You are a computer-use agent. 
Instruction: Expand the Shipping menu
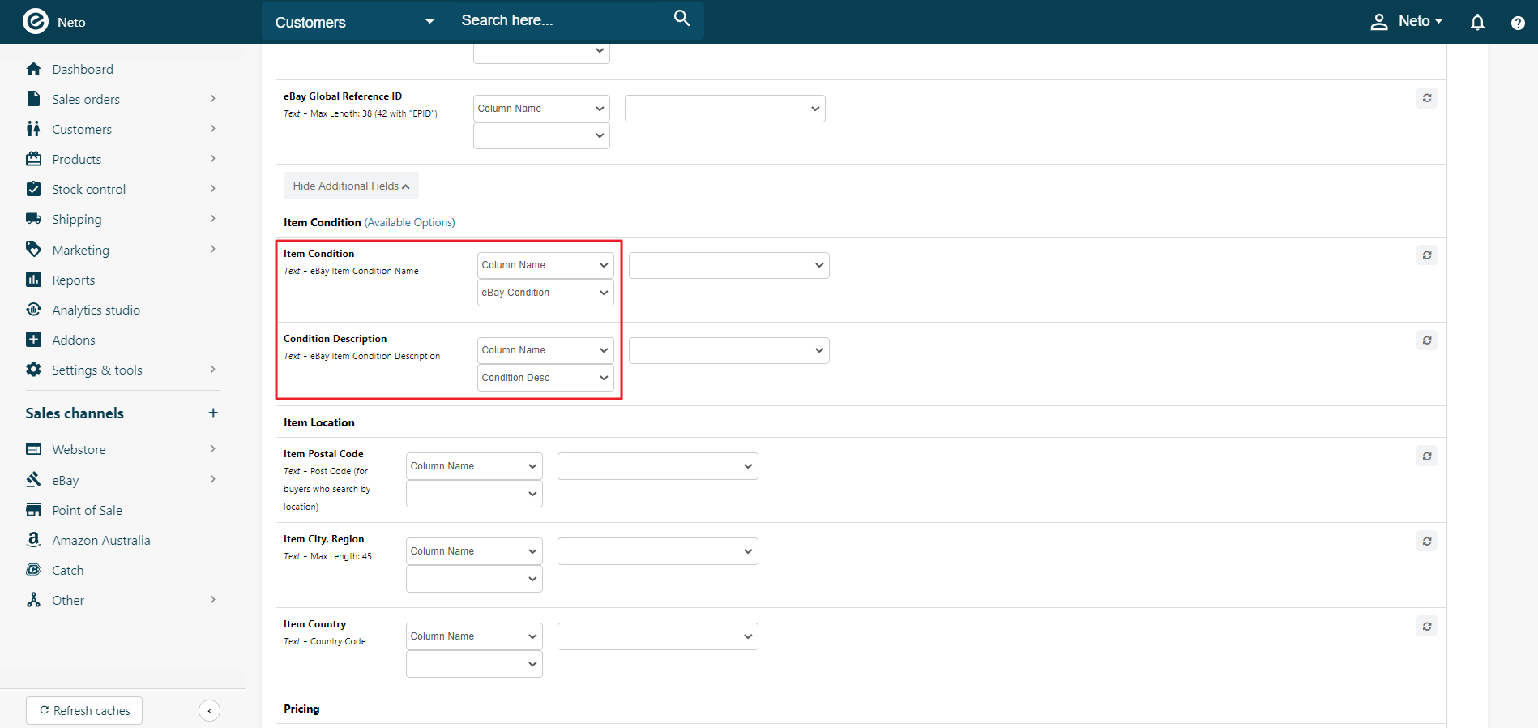click(x=213, y=219)
